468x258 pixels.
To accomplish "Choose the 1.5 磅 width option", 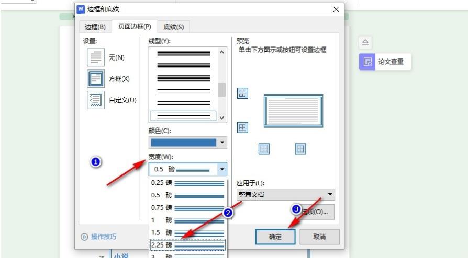I will point(188,232).
